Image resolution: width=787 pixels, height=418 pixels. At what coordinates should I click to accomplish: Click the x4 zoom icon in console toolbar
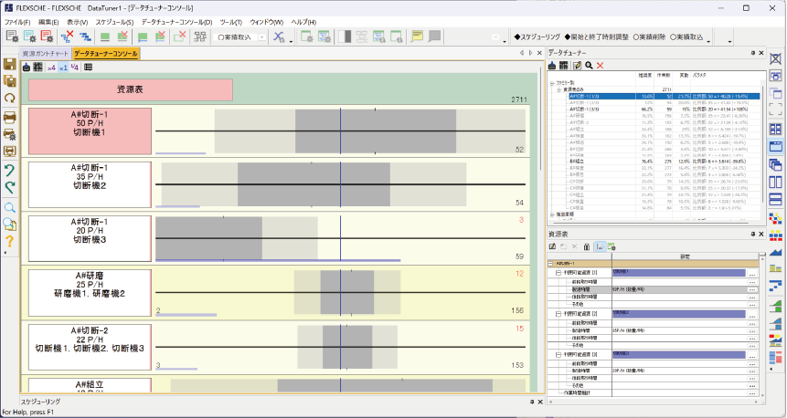[x=51, y=68]
